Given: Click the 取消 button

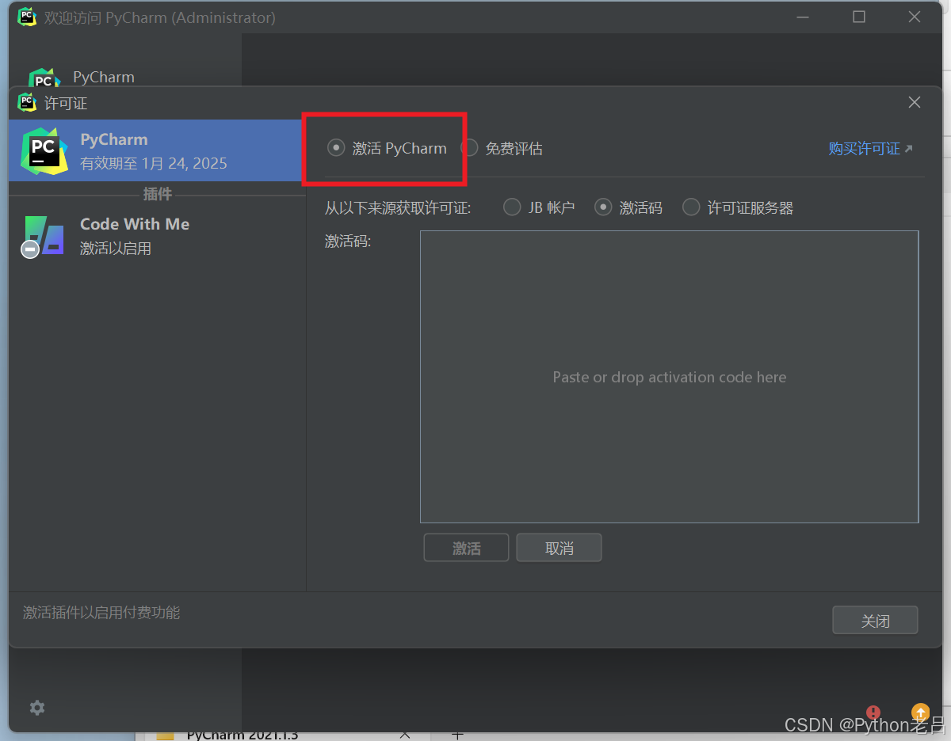Looking at the screenshot, I should click(559, 548).
